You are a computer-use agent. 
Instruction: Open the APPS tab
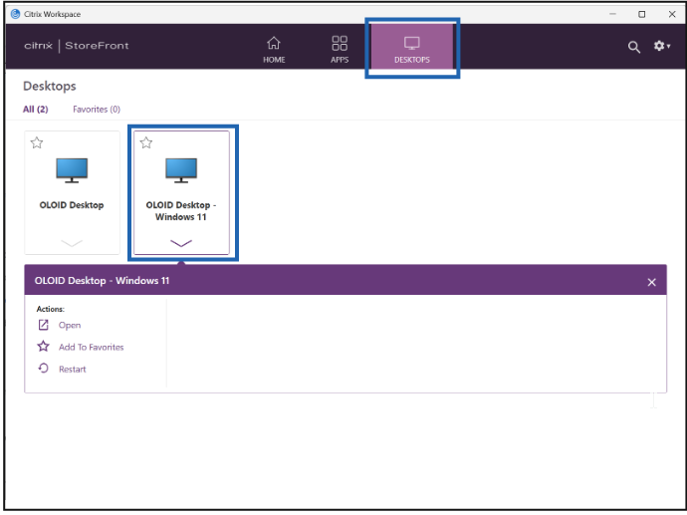point(340,50)
